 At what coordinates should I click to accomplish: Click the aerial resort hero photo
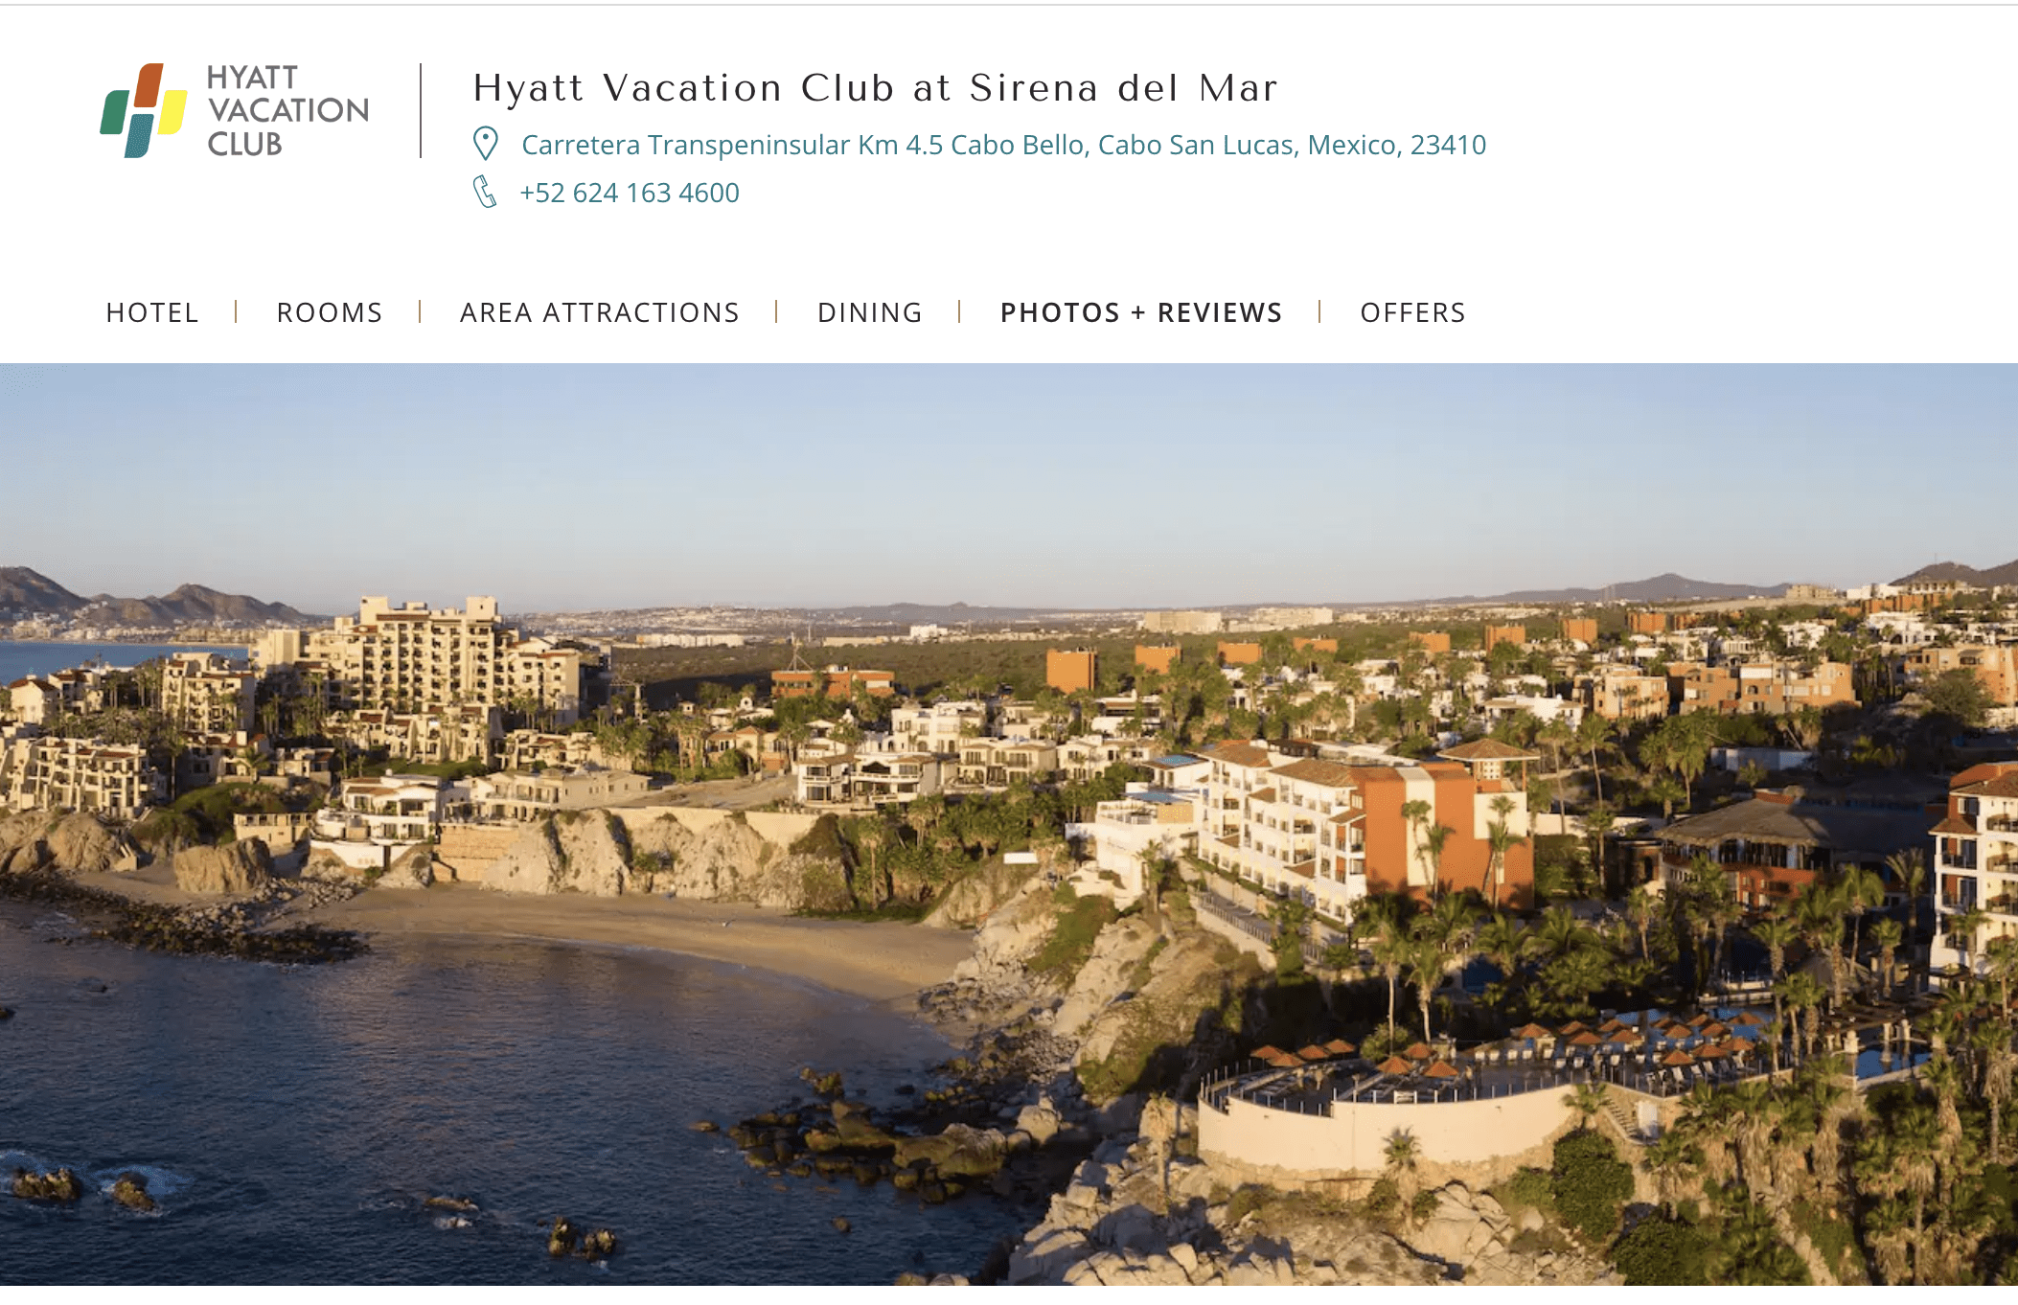pos(1009,824)
